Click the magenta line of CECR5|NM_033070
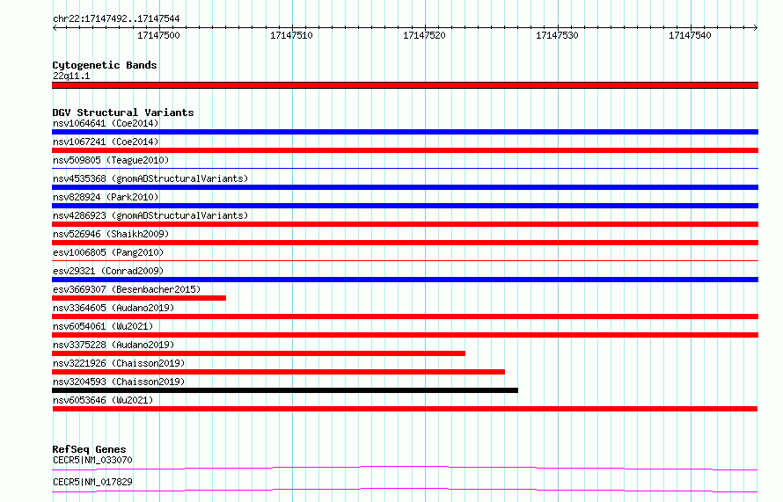783x502 pixels. tap(405, 468)
